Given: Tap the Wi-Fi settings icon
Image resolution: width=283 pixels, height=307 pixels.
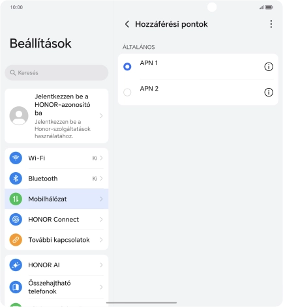Looking at the screenshot, I should pyautogui.click(x=16, y=158).
